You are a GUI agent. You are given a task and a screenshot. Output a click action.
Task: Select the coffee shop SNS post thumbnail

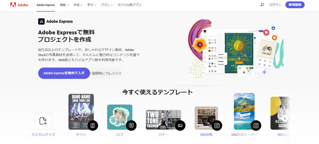tap(206, 118)
